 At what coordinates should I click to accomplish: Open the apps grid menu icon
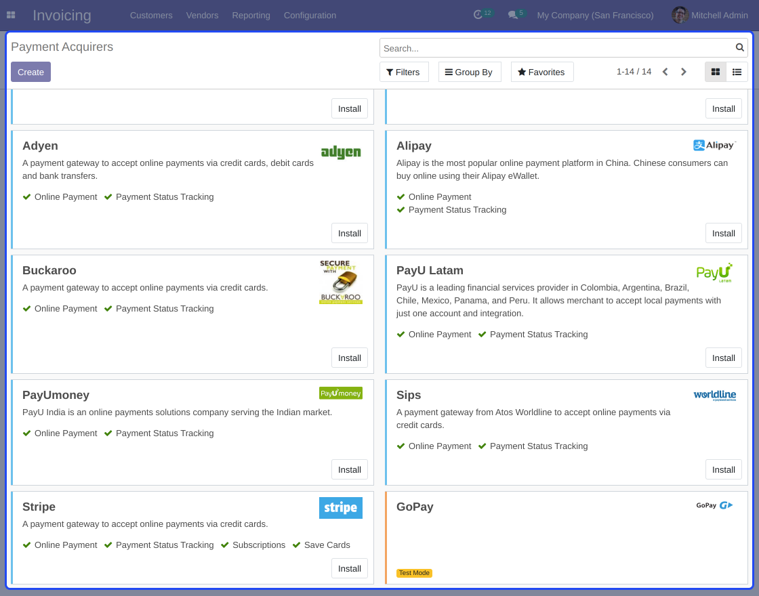click(11, 15)
